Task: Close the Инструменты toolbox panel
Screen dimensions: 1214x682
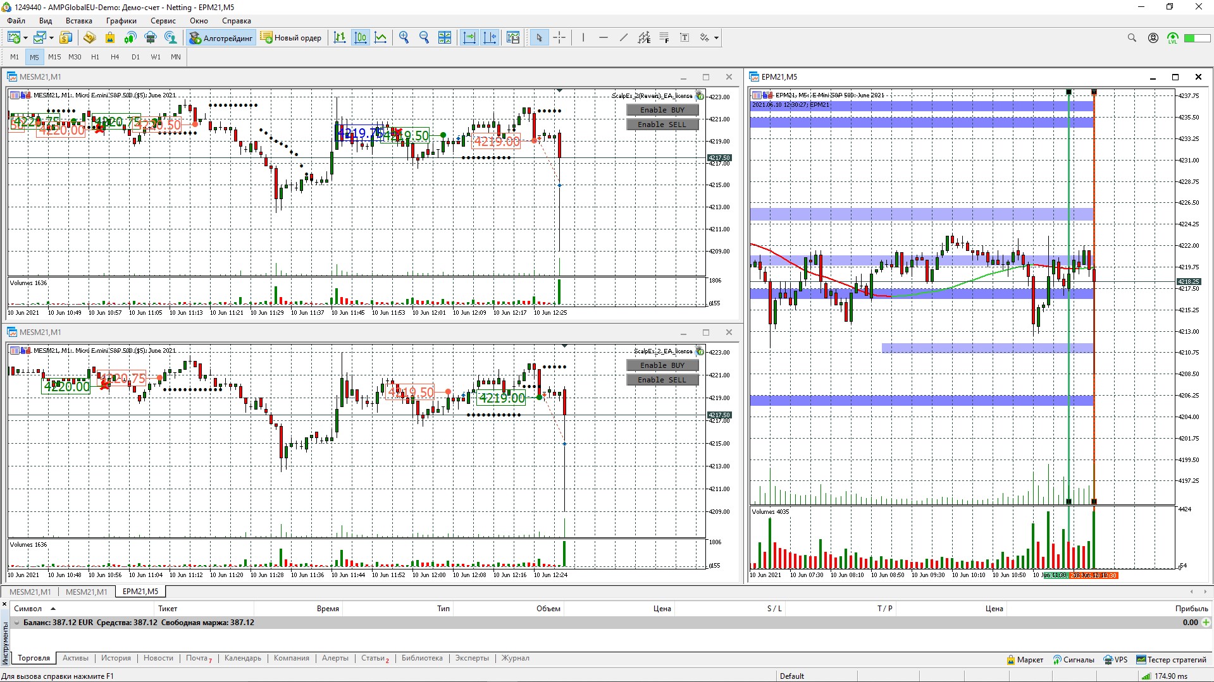Action: (x=4, y=605)
